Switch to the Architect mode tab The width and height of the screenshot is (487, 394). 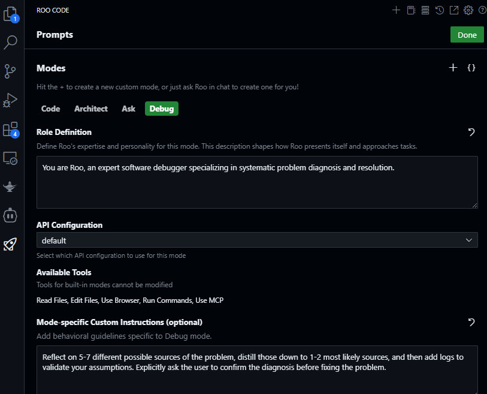[x=90, y=109]
